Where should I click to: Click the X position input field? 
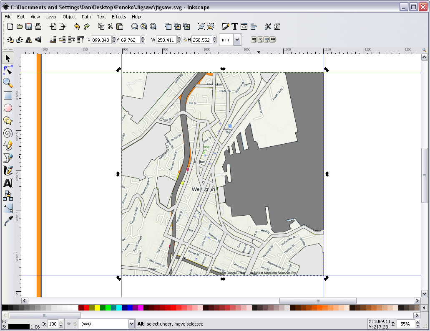[x=101, y=40]
